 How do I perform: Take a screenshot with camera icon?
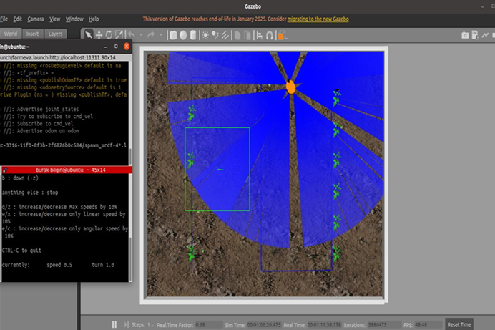coord(465,34)
